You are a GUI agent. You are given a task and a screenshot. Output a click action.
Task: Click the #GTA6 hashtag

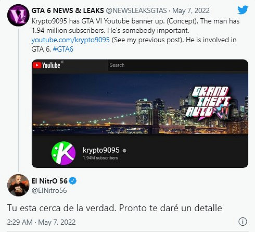point(63,49)
